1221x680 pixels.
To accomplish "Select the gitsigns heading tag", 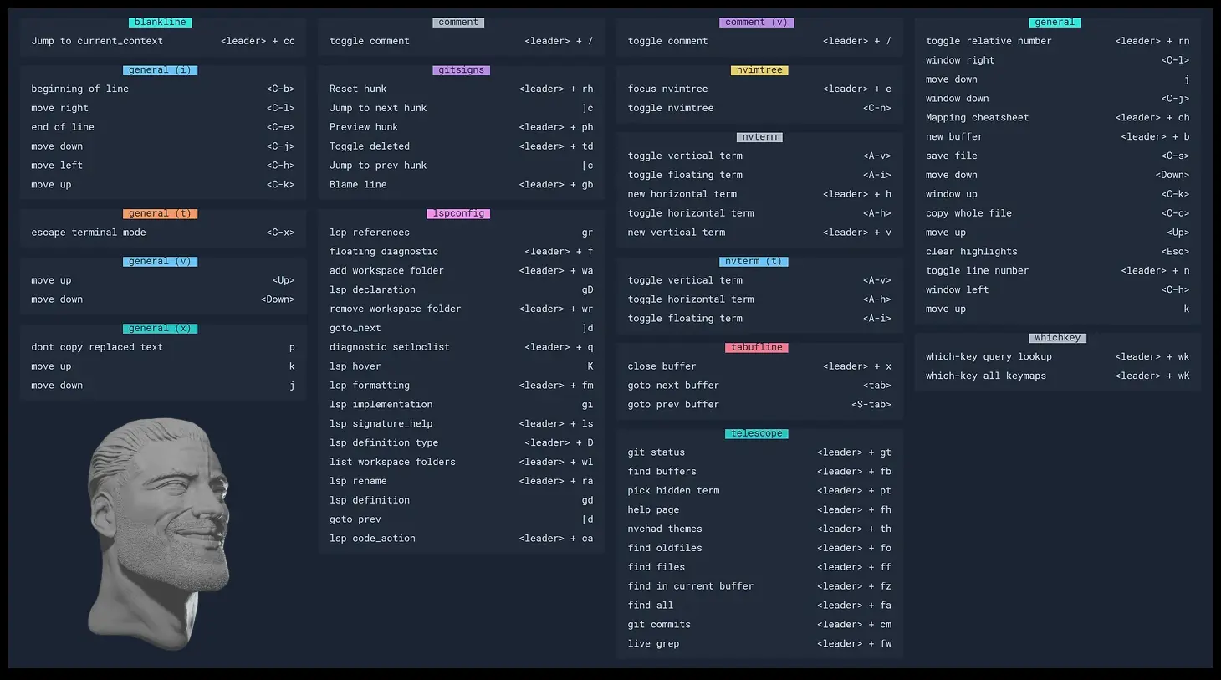I will pyautogui.click(x=461, y=70).
